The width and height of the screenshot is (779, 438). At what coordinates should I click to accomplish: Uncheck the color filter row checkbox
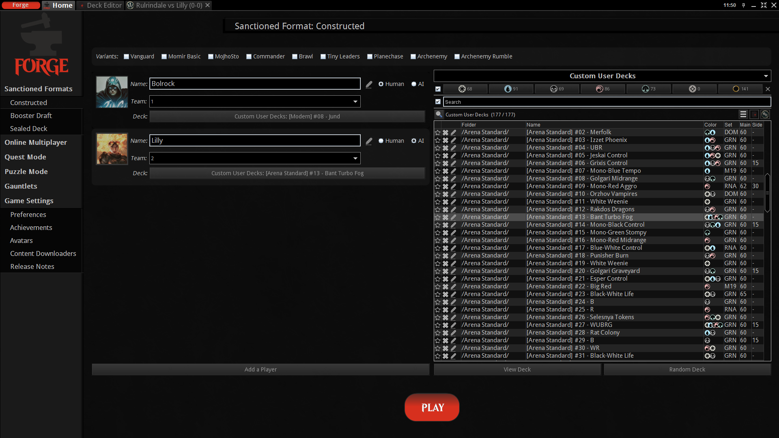(438, 89)
